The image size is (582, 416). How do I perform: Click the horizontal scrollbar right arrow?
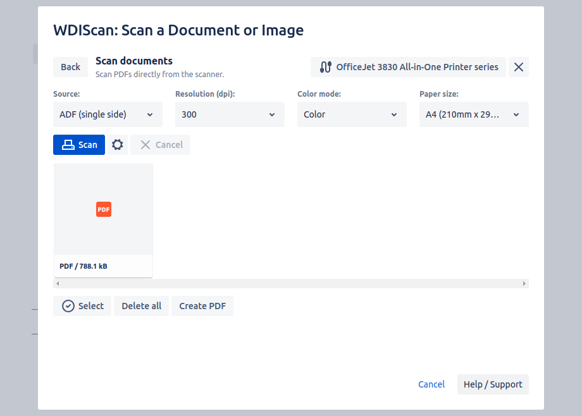(x=524, y=284)
